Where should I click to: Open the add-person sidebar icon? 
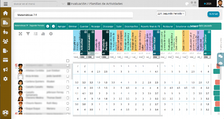click(5, 32)
